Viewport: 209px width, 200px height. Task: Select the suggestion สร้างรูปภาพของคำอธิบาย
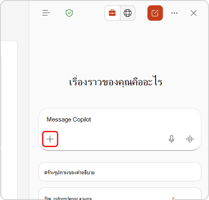click(x=120, y=172)
